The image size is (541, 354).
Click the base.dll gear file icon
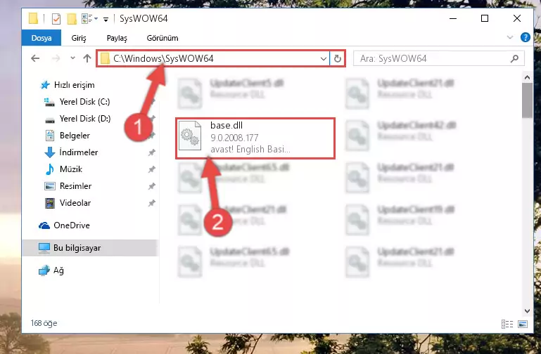[190, 136]
